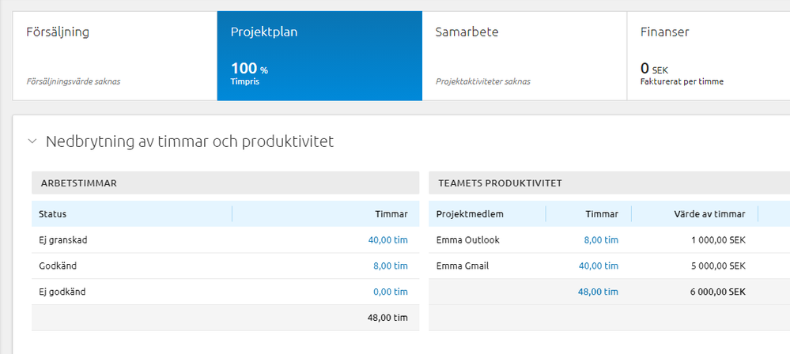Open the Försäljning tab
The height and width of the screenshot is (354, 790).
point(115,55)
